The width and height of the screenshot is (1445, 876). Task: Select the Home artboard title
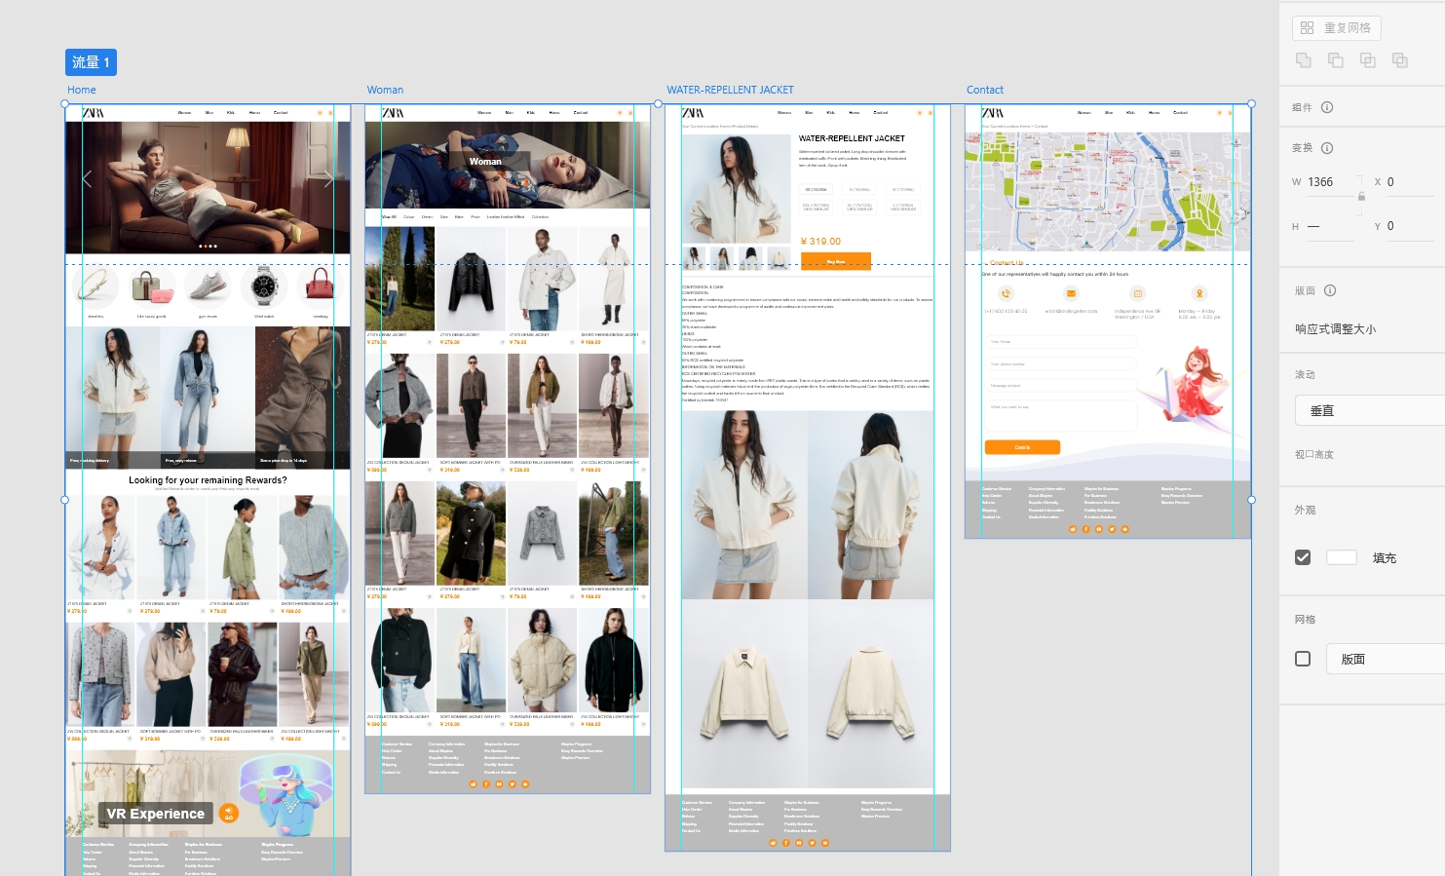tap(82, 90)
